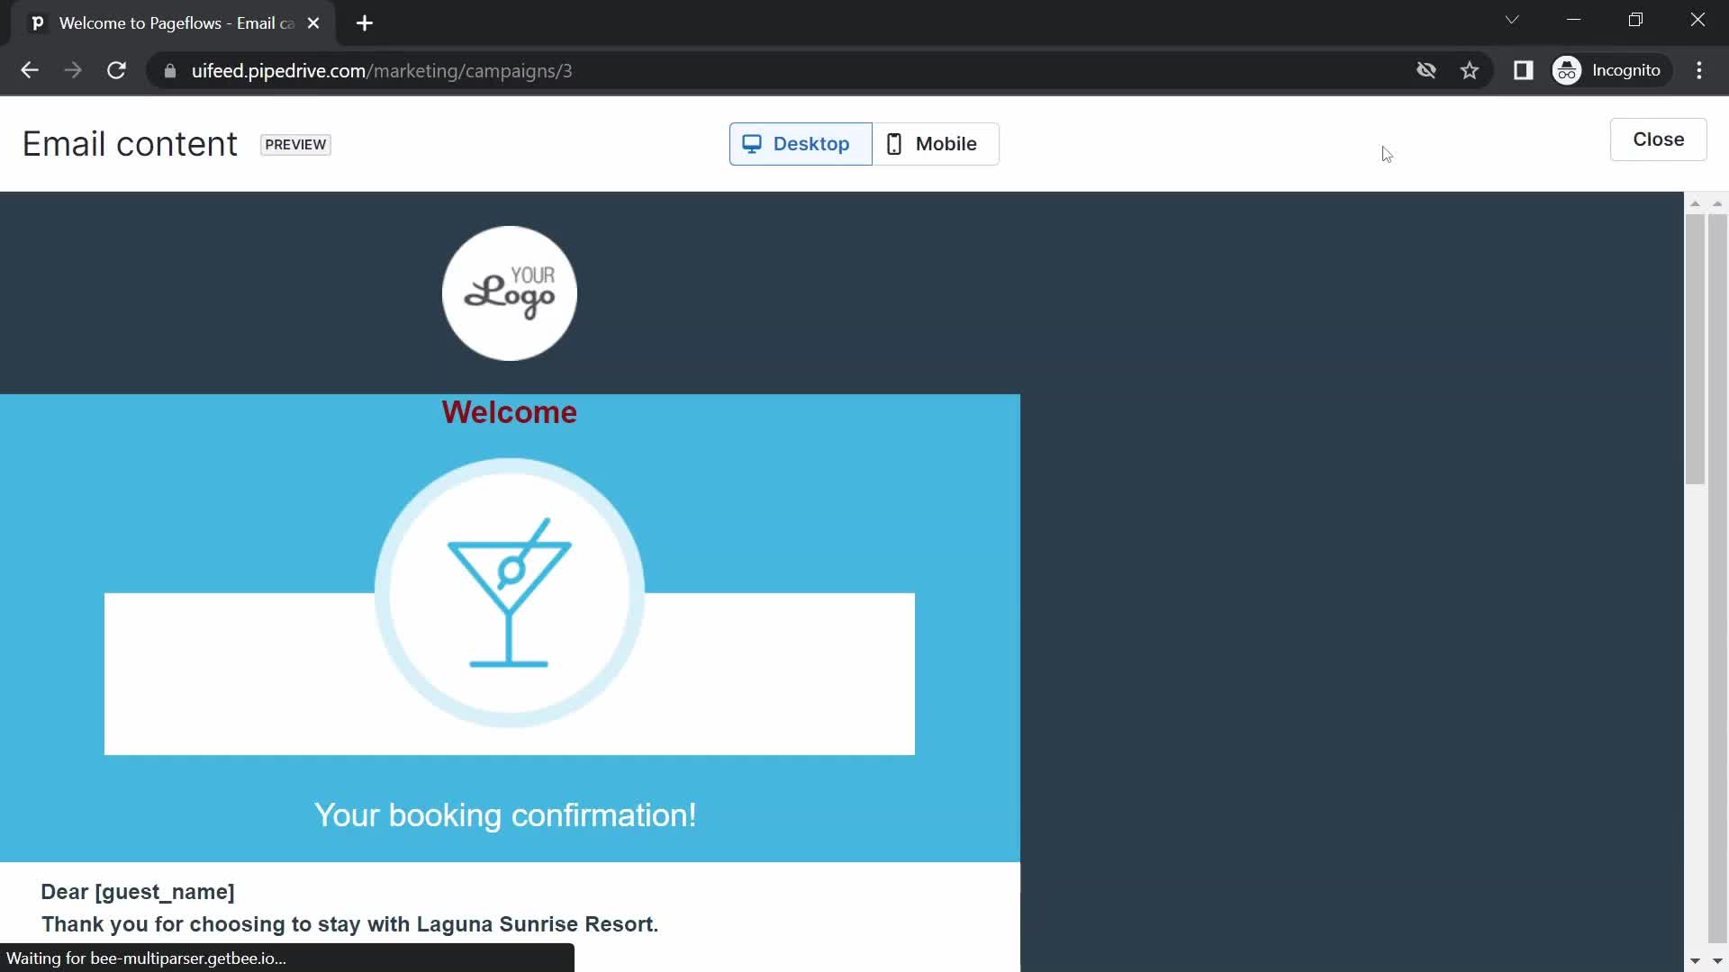The height and width of the screenshot is (972, 1729).
Task: Select the Welcome heading text area
Action: tap(510, 412)
